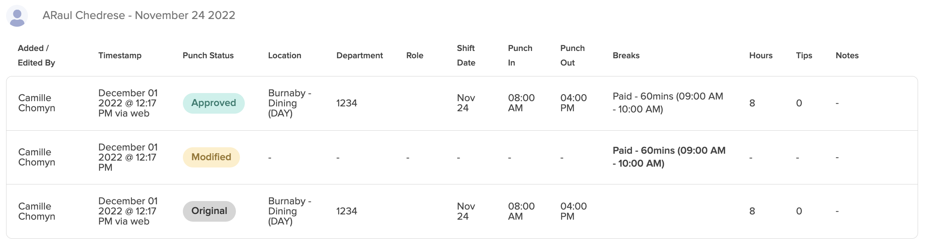Click the Role column header
Screen dimensions: 933x250
415,55
